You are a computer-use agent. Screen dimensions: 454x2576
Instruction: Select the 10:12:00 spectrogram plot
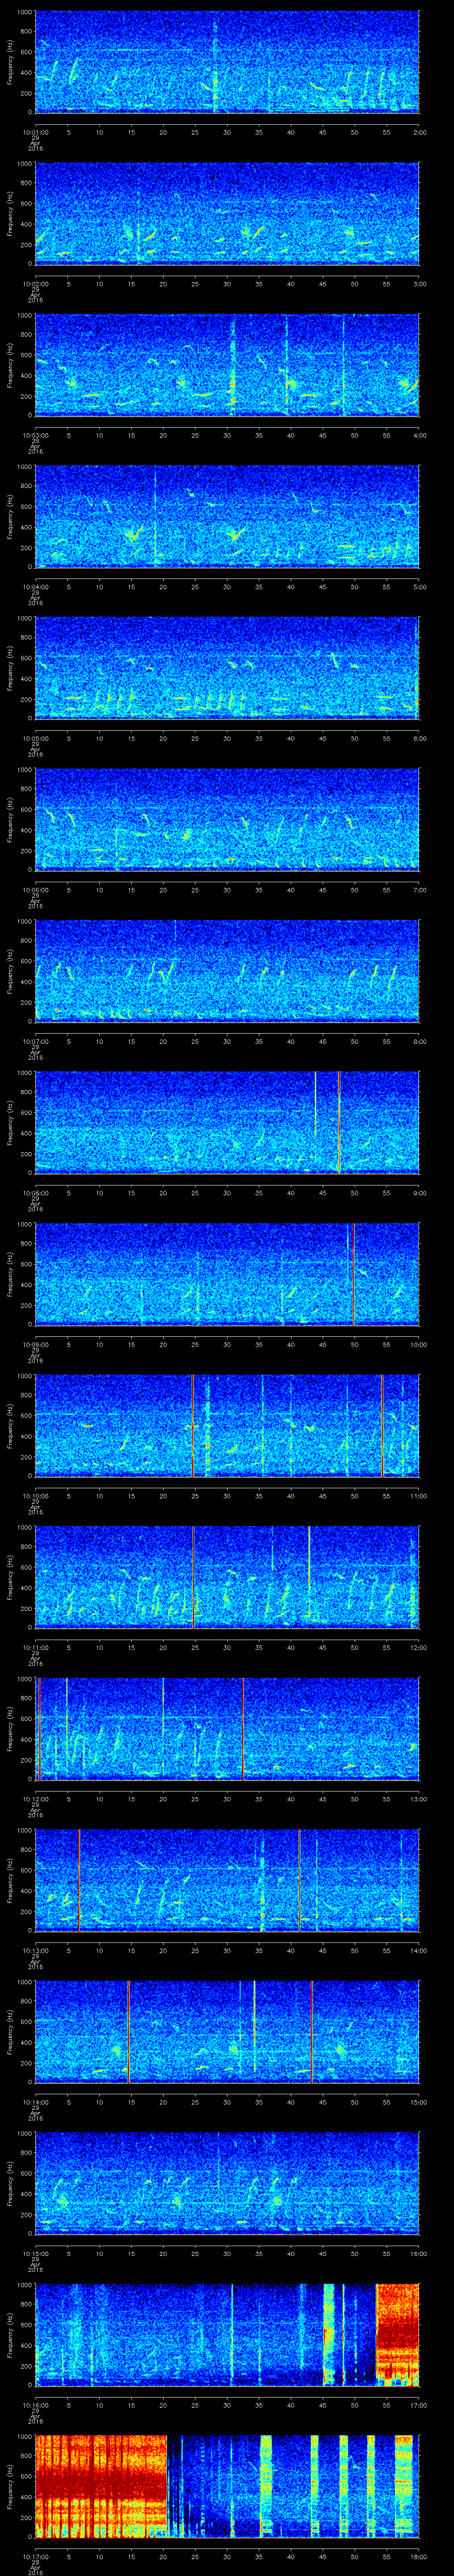pos(227,1728)
